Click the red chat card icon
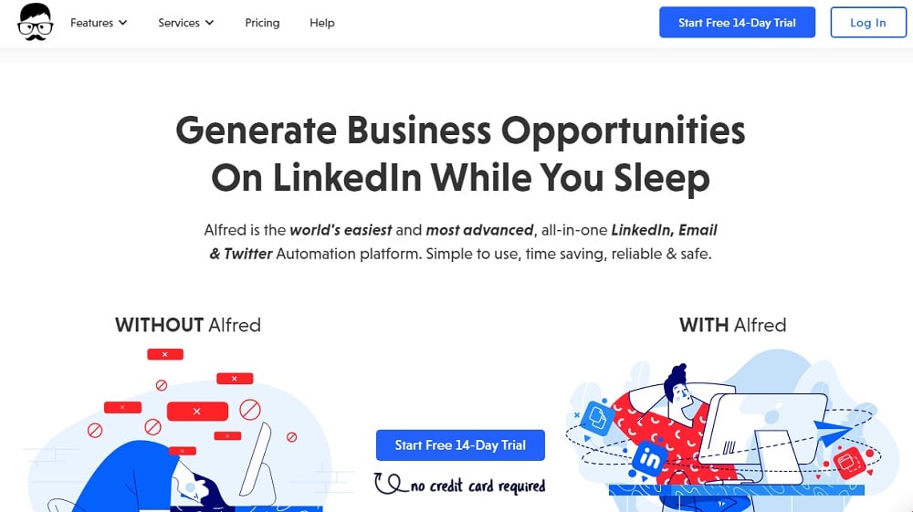The width and height of the screenshot is (913, 512). coord(849,463)
